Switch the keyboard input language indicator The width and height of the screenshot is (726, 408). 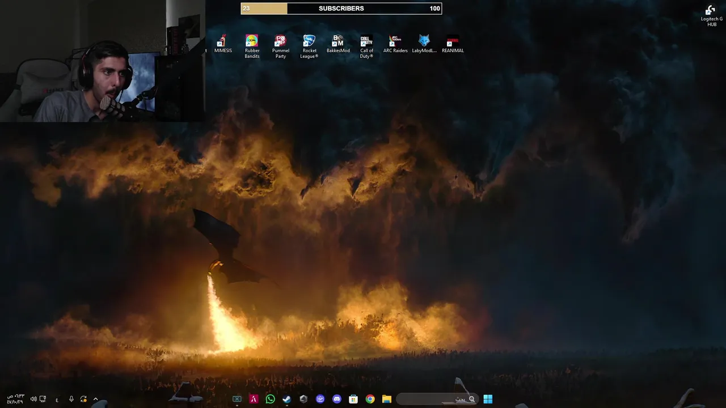[x=57, y=399]
